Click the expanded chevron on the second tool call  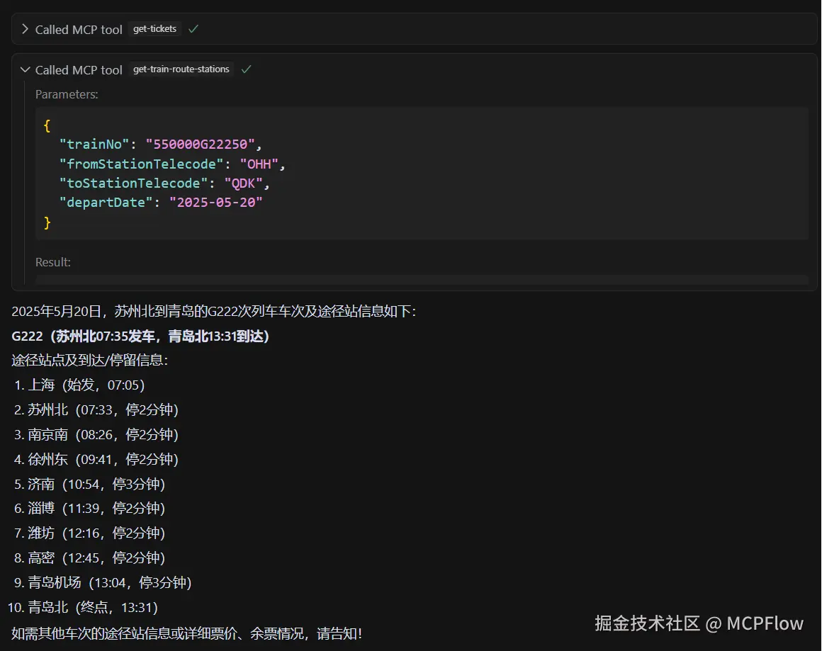point(26,69)
